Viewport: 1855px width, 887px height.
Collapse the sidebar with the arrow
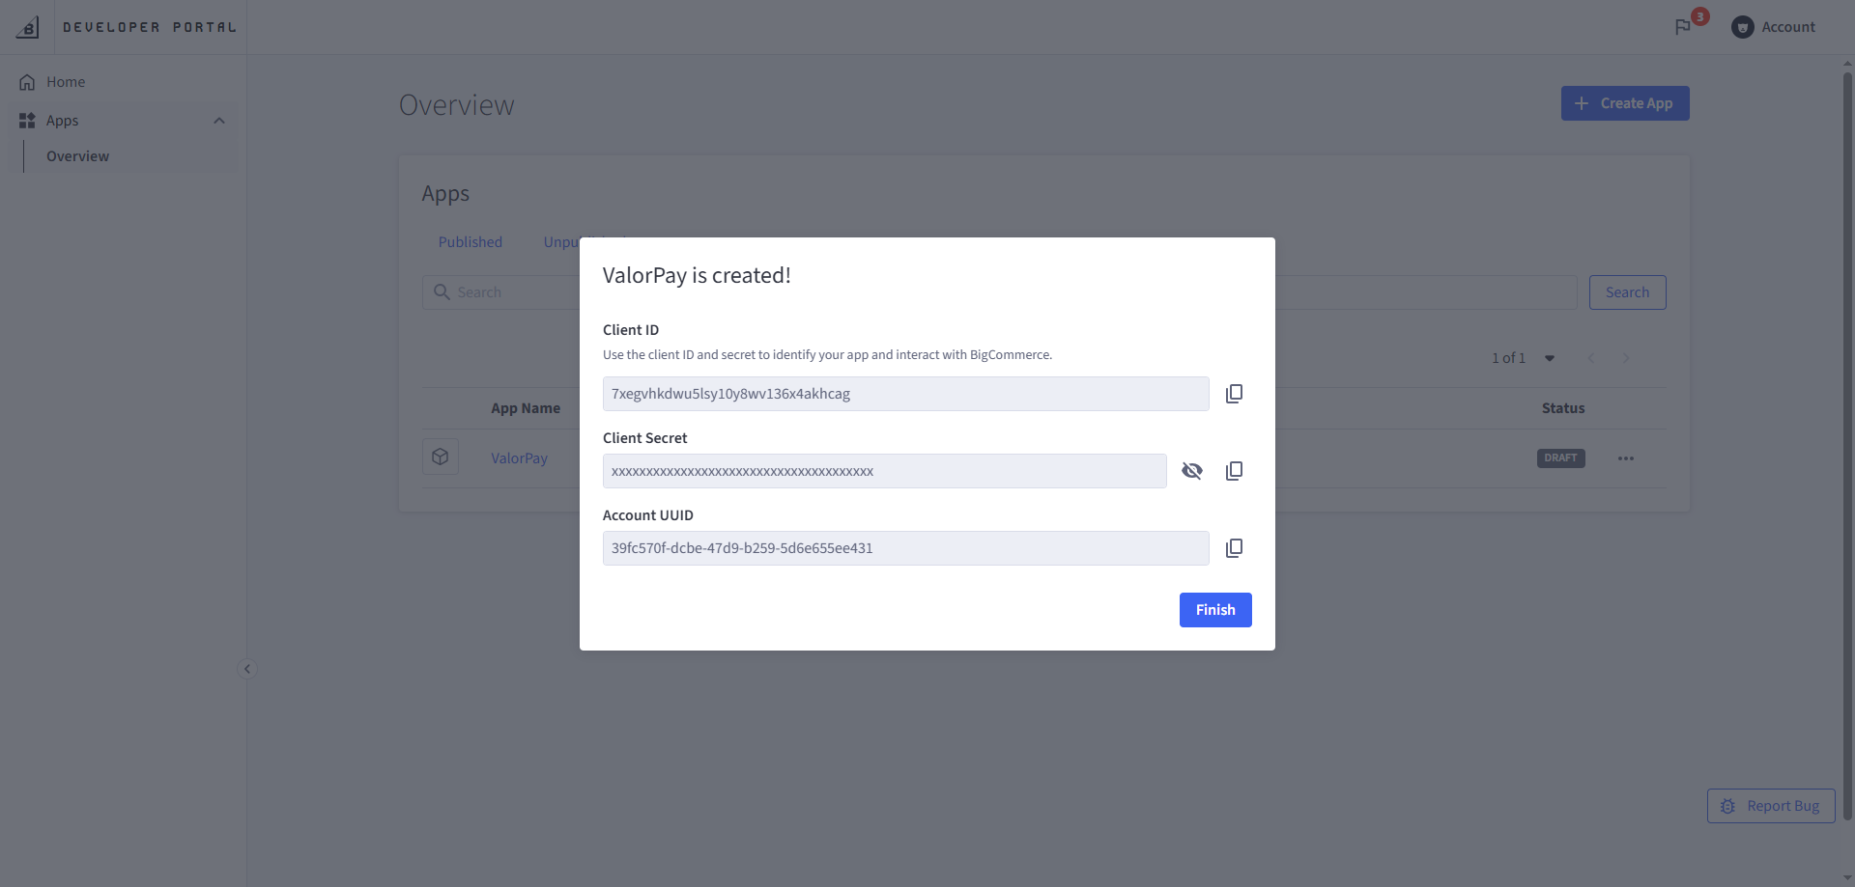point(247,669)
